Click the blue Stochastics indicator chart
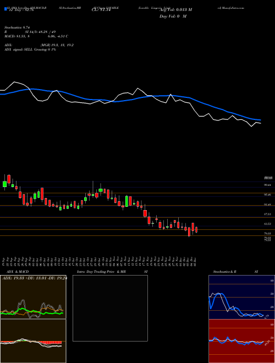275x363 pixels. [x=241, y=297]
